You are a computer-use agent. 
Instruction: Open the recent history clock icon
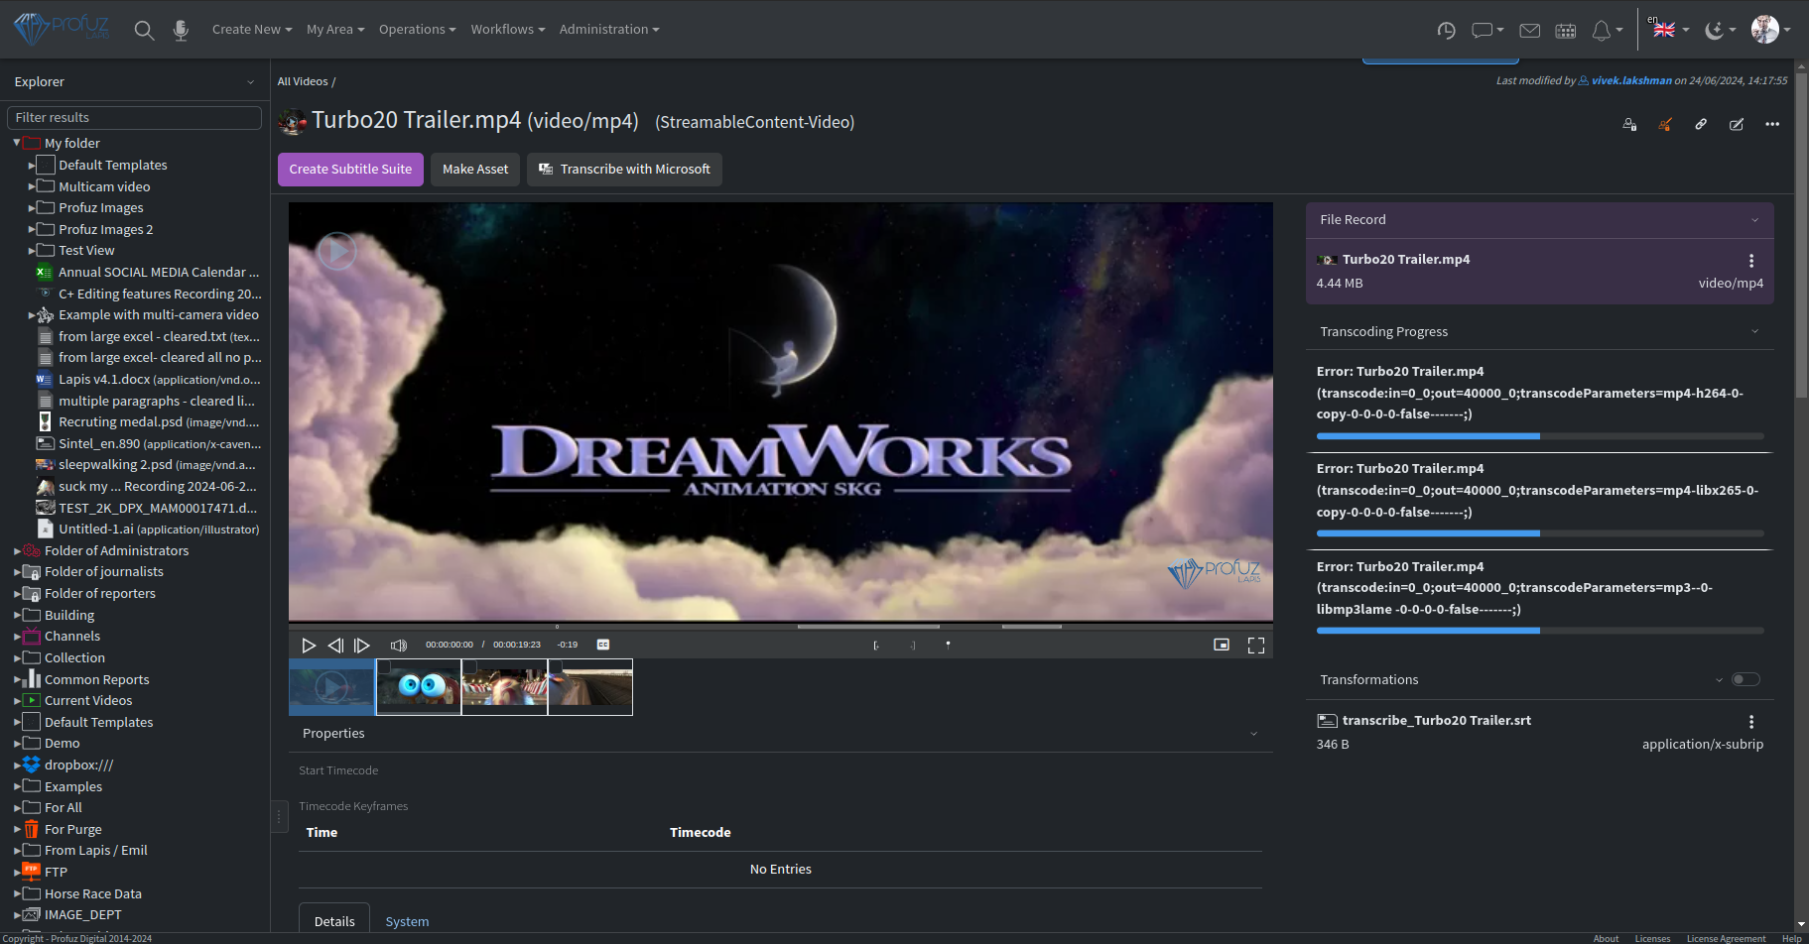tap(1446, 30)
